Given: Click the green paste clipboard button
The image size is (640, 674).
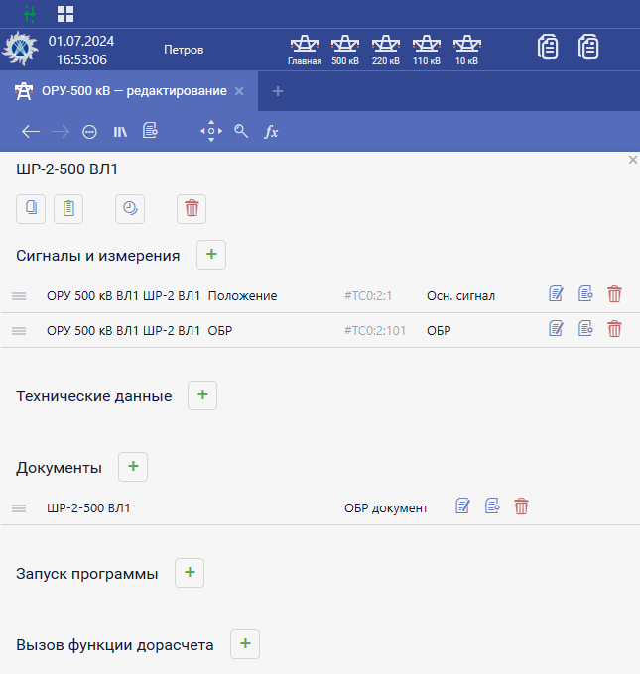Looking at the screenshot, I should pos(68,208).
